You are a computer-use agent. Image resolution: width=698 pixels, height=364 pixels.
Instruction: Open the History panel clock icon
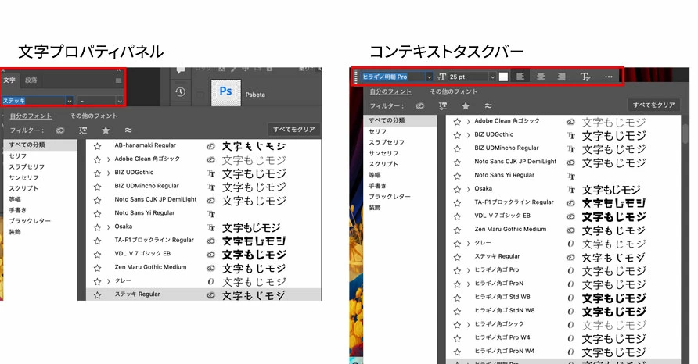coord(180,92)
